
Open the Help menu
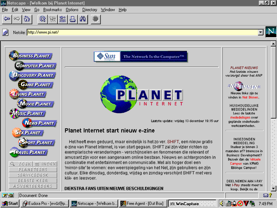122,10
